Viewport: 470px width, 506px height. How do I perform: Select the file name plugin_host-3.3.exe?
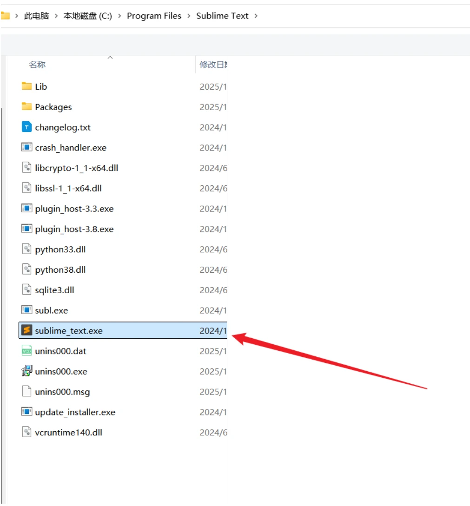[74, 209]
